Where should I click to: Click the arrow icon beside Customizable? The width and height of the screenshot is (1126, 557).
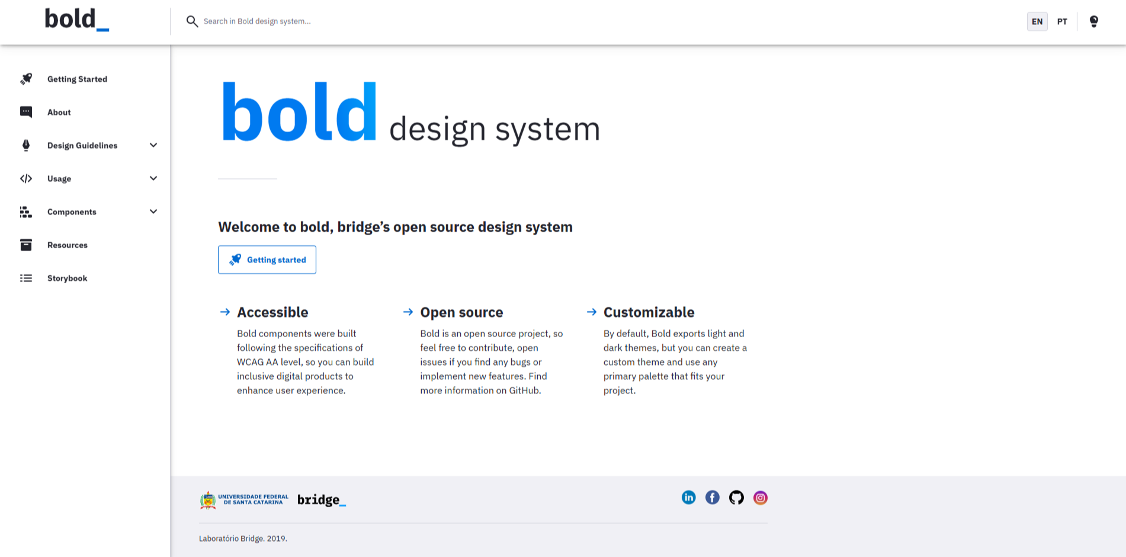click(x=592, y=312)
